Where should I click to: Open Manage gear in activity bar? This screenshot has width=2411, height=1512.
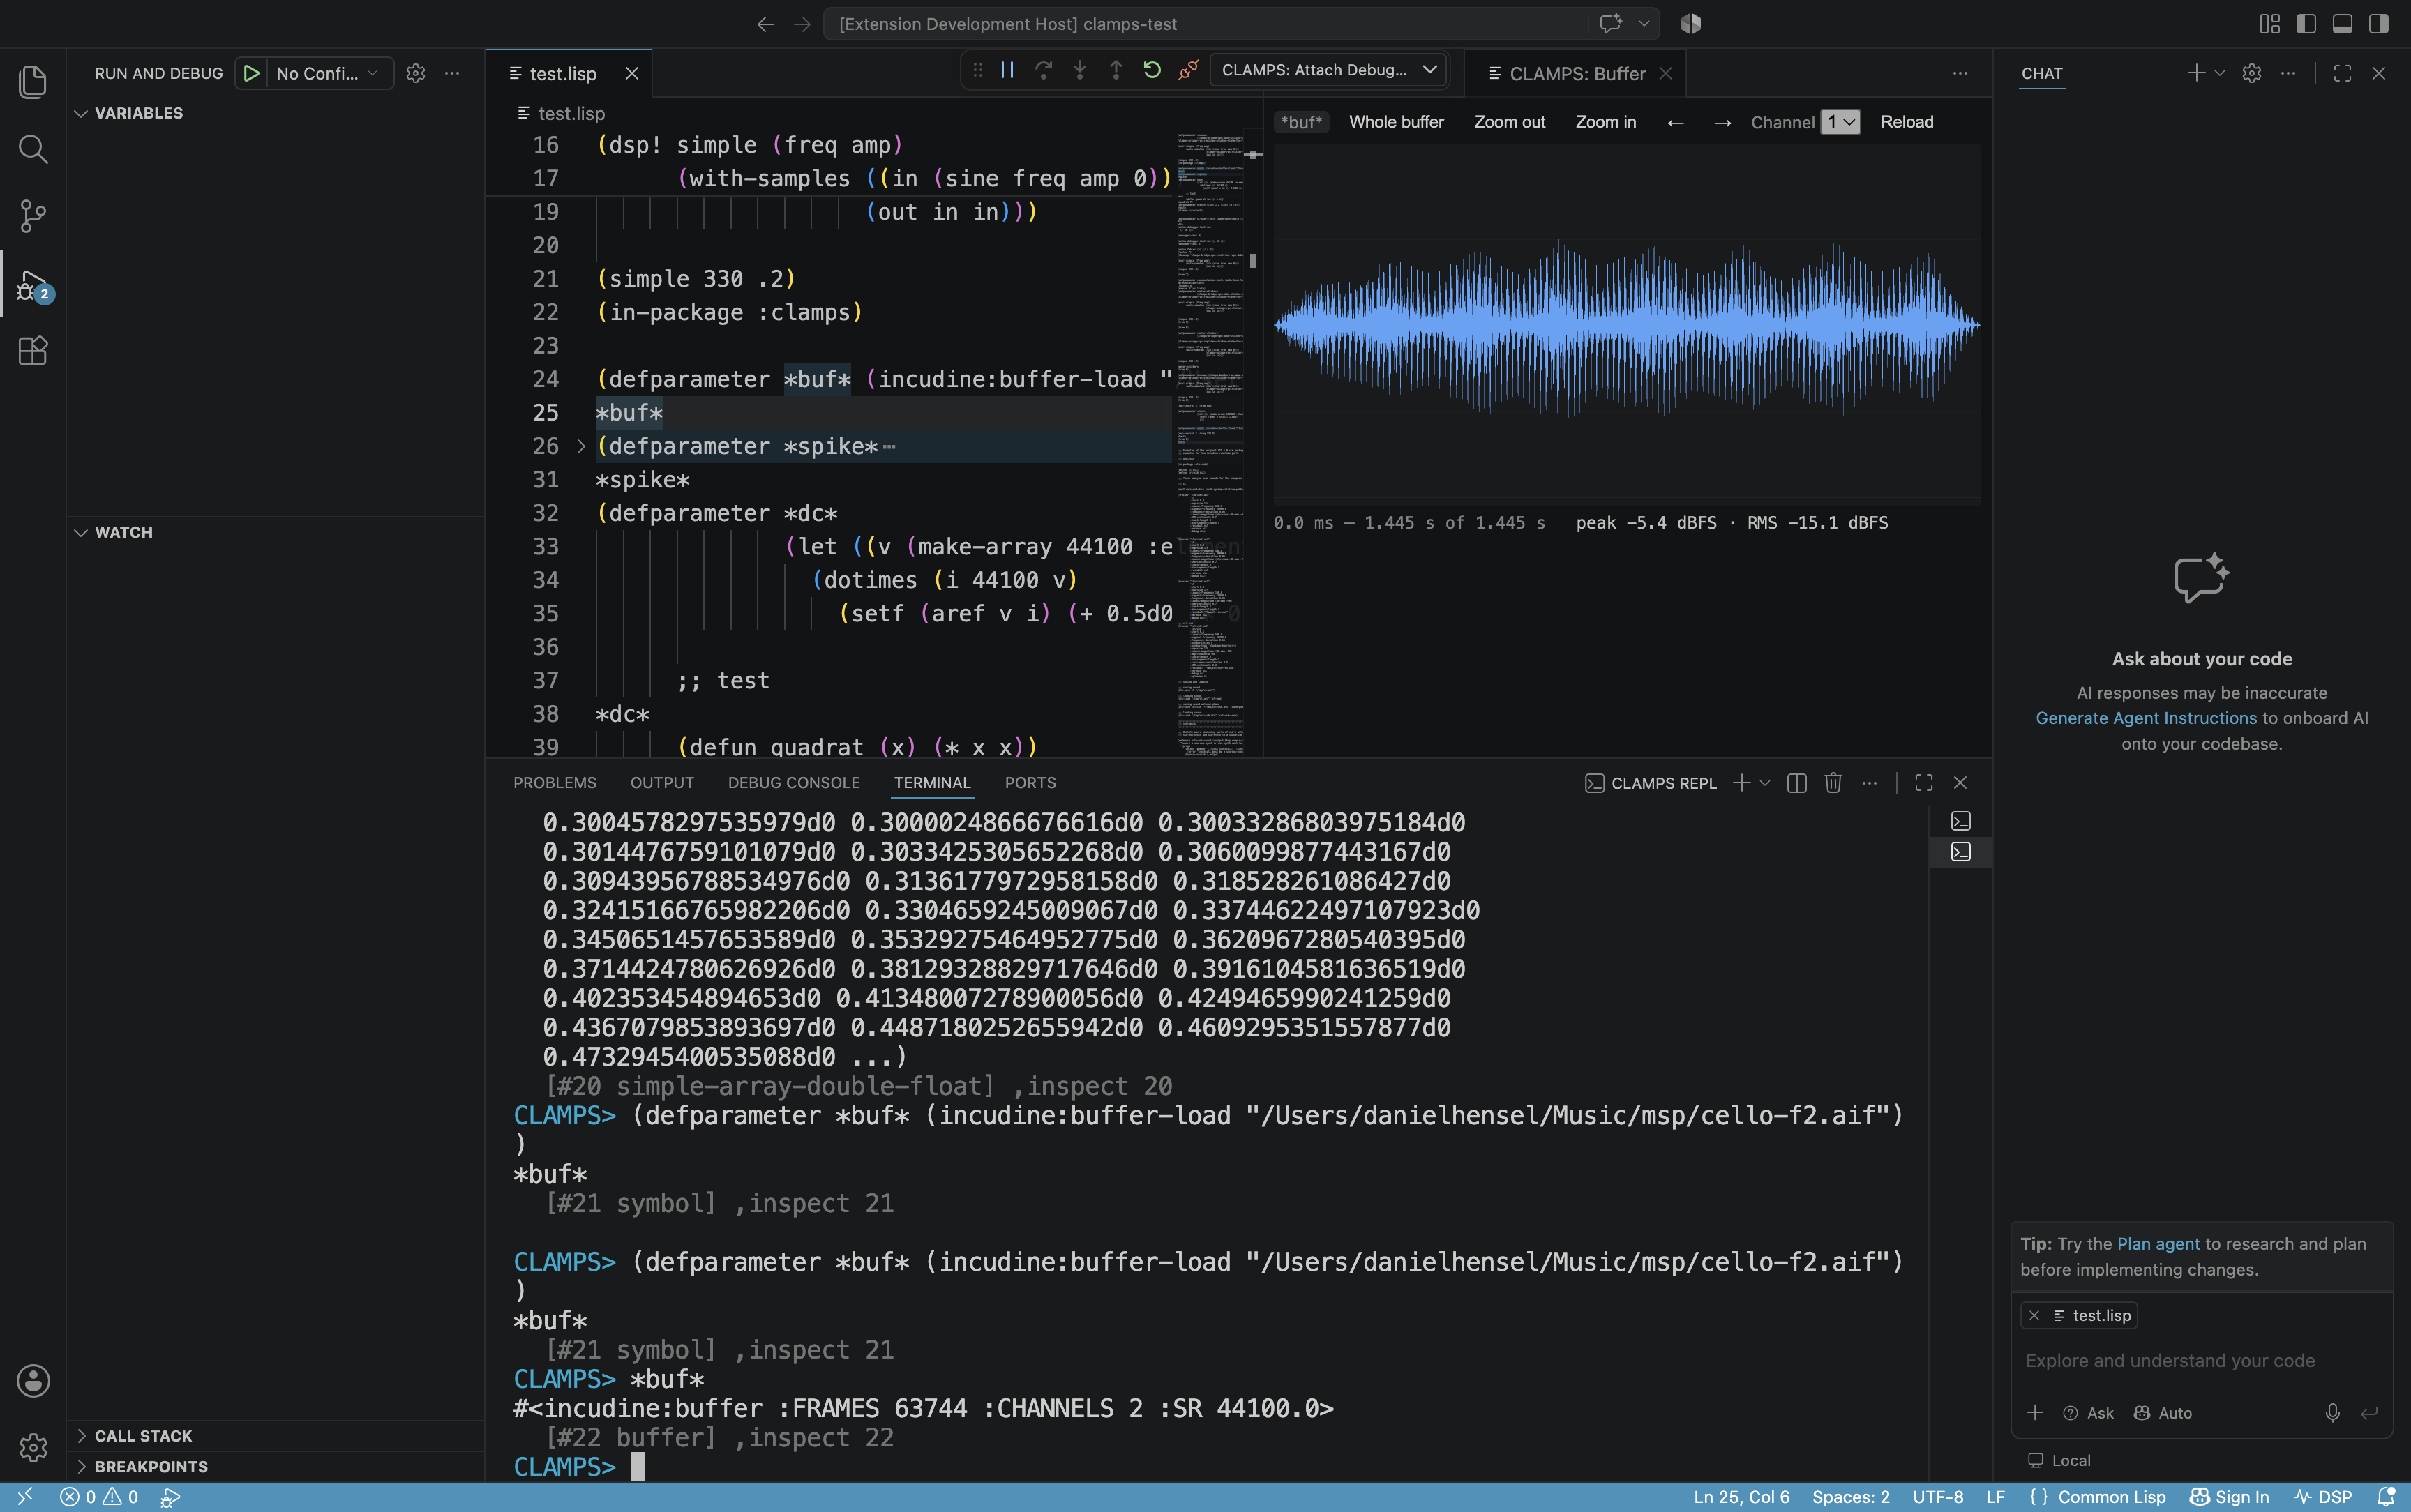(33, 1447)
